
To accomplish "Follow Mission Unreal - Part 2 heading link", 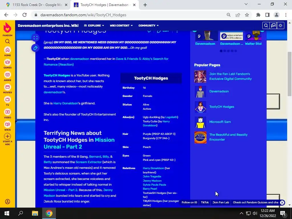I will [79, 143].
